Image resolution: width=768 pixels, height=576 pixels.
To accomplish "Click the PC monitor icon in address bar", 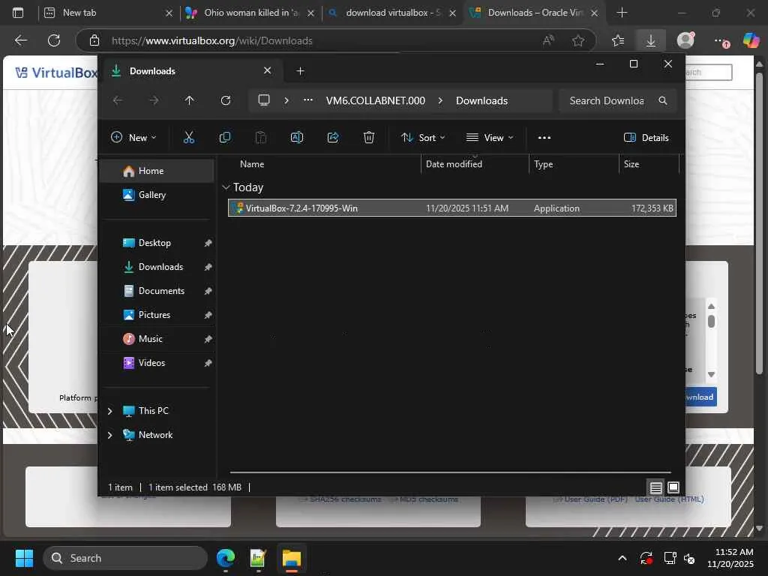I will pos(264,100).
